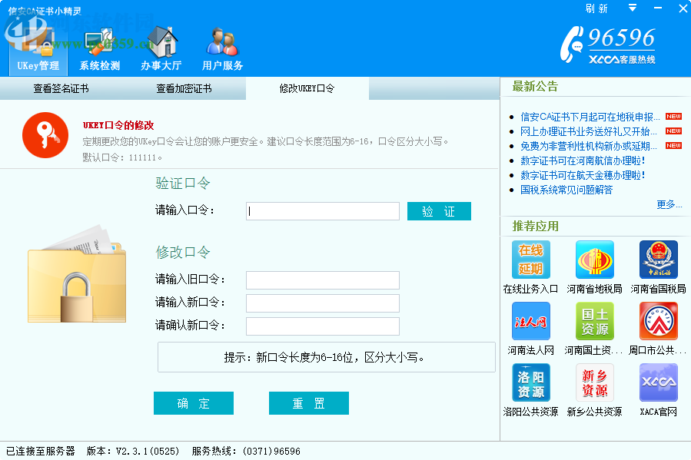Open the 河南省地税局 app icon
The height and width of the screenshot is (460, 691).
pos(594,260)
